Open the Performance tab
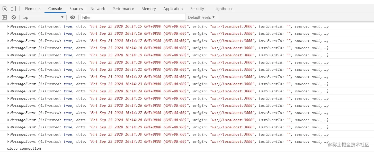The image size is (374, 152). pos(123,9)
